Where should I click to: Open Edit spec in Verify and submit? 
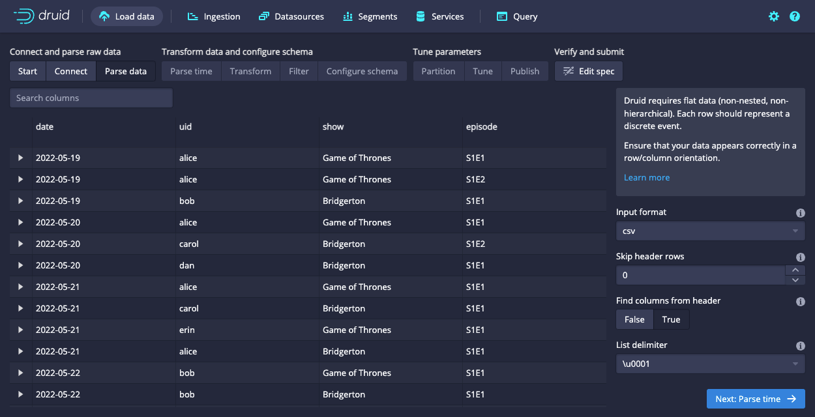pyautogui.click(x=588, y=70)
